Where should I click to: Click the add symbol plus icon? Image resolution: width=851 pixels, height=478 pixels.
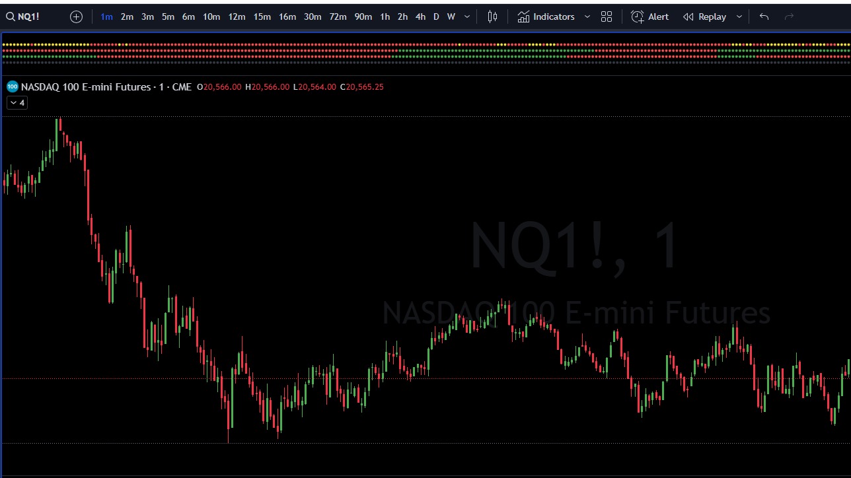pyautogui.click(x=76, y=17)
